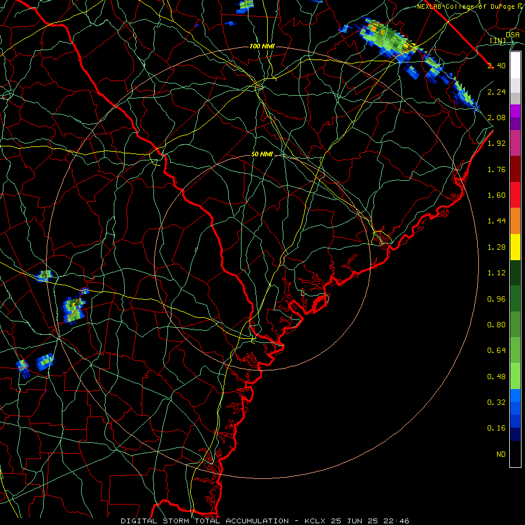The height and width of the screenshot is (525, 525).
Task: Select the ND no-data legend label
Action: [501, 454]
